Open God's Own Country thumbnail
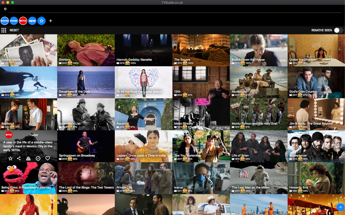Image resolution: width=345 pixels, height=215 pixels. tap(316, 82)
